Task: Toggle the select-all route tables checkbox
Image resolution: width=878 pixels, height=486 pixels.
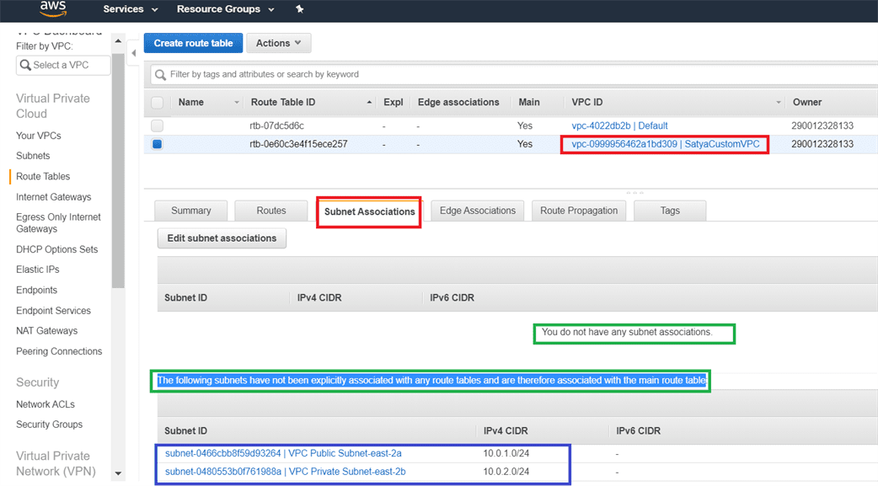Action: 158,103
